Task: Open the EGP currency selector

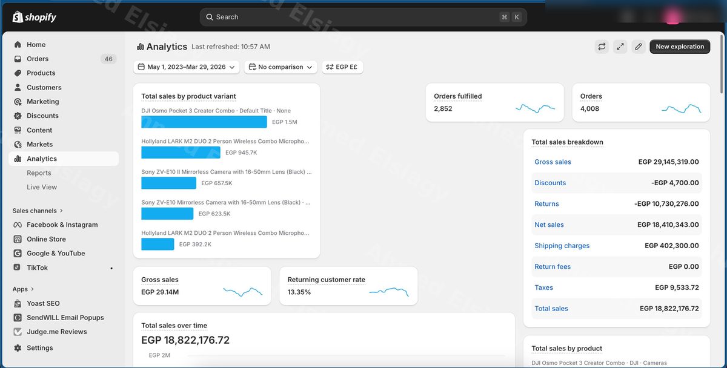Action: click(342, 67)
